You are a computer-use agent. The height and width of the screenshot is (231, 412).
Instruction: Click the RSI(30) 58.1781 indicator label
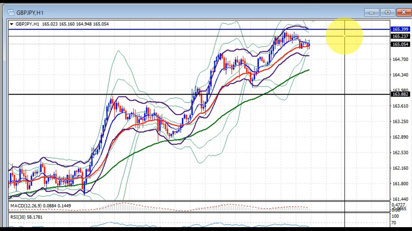click(26, 217)
